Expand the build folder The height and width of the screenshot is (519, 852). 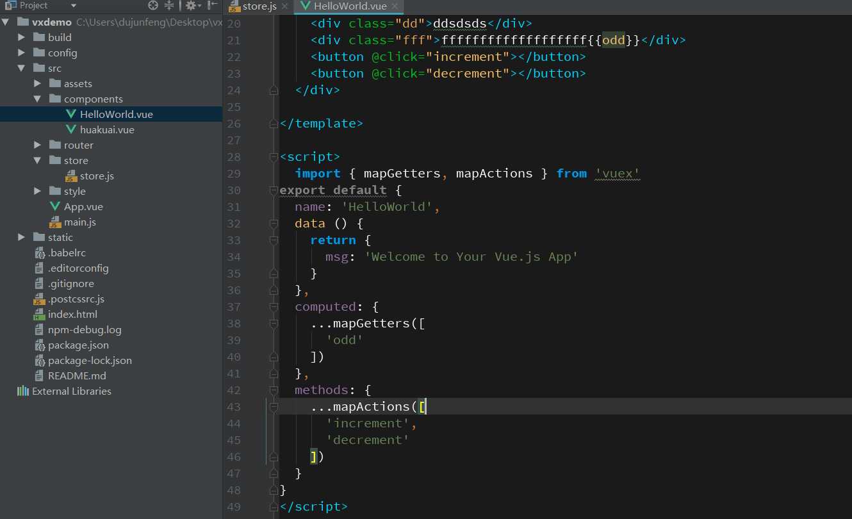[x=22, y=37]
